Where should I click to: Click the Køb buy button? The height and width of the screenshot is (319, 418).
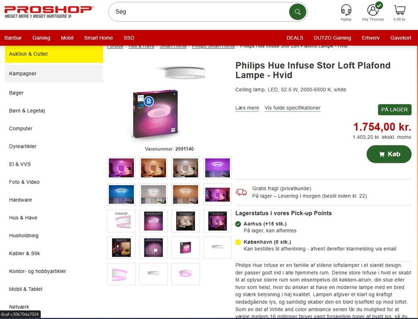click(x=389, y=154)
